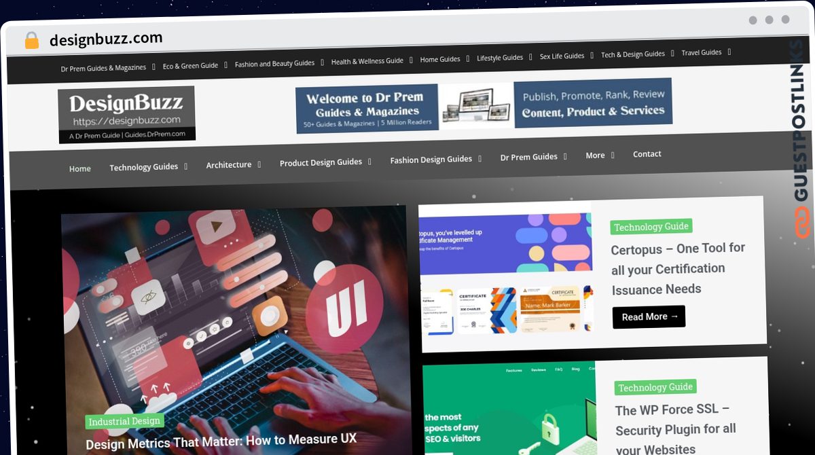Click the designbuzz.com address text

coord(106,39)
